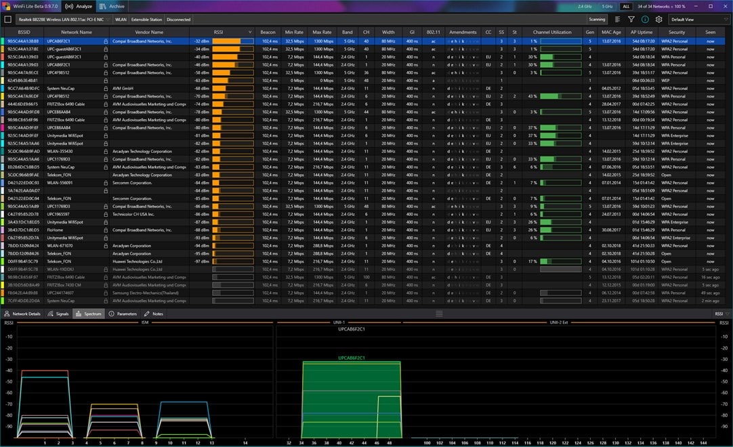
Task: Toggle the 2.4 GHz band filter
Action: pyautogui.click(x=584, y=6)
